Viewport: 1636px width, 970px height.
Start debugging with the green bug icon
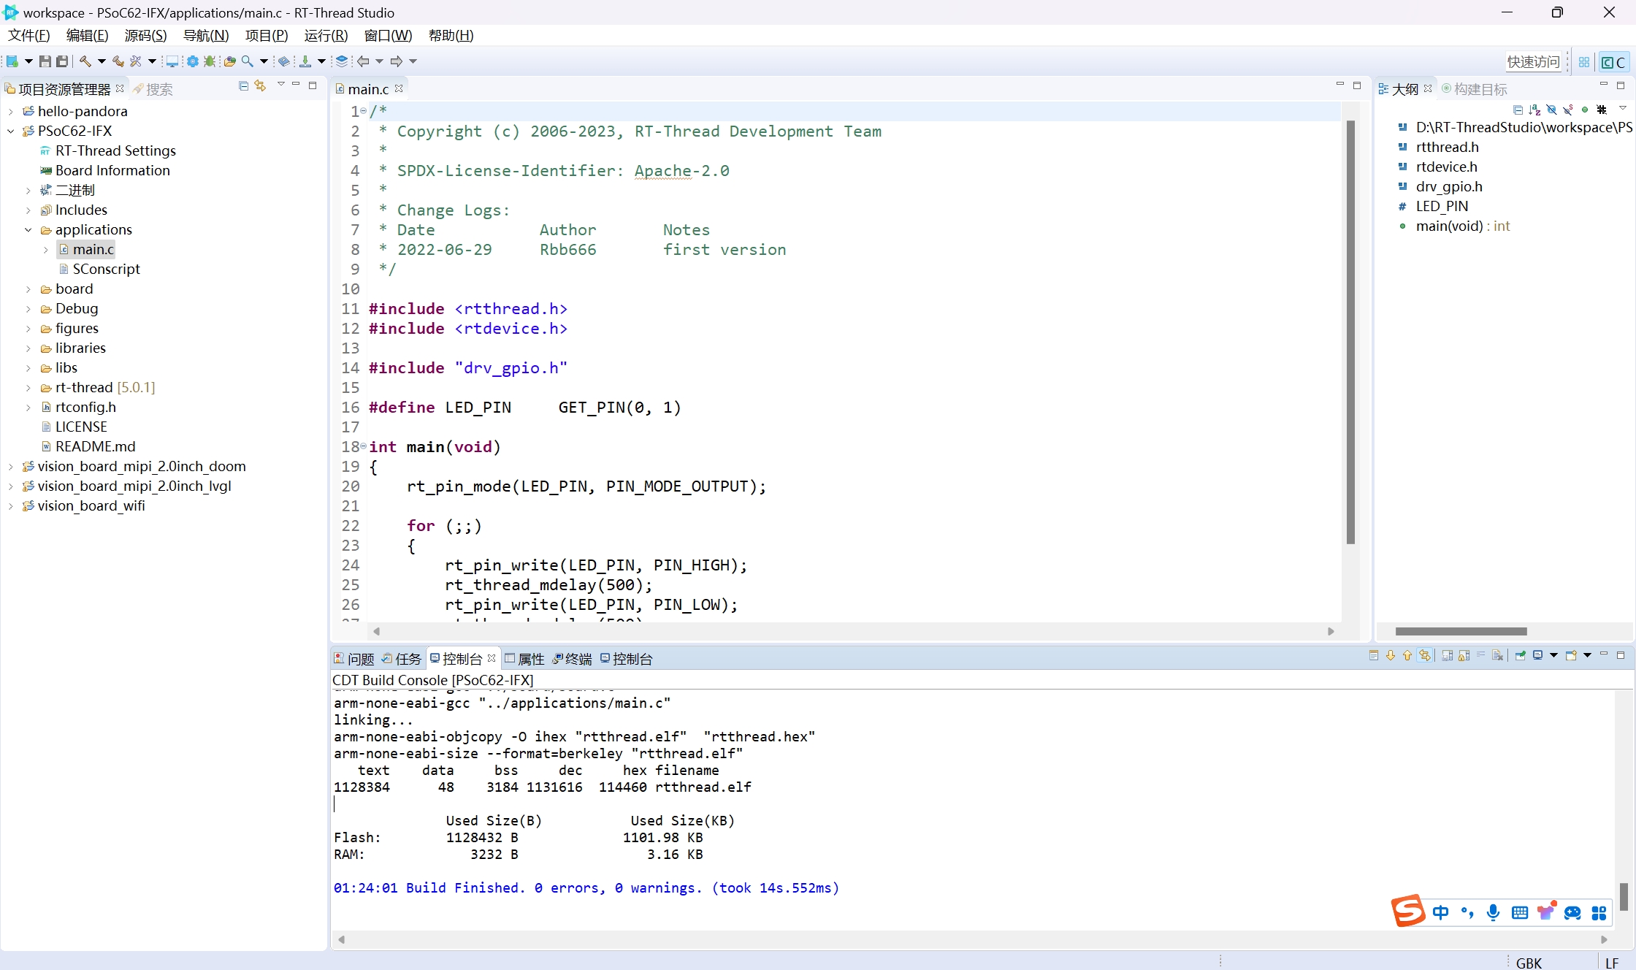pos(210,61)
